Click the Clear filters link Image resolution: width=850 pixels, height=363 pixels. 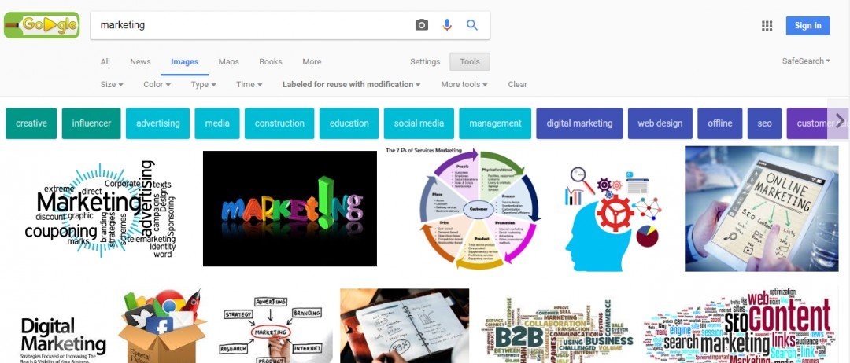[517, 84]
